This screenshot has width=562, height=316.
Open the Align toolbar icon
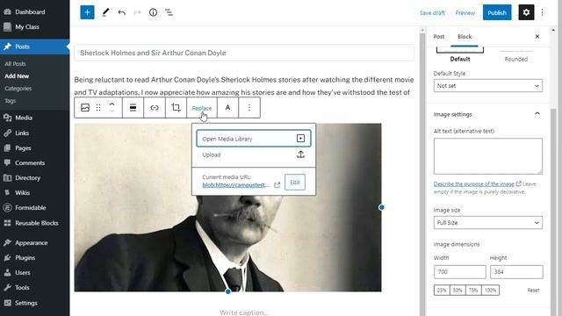tap(133, 107)
